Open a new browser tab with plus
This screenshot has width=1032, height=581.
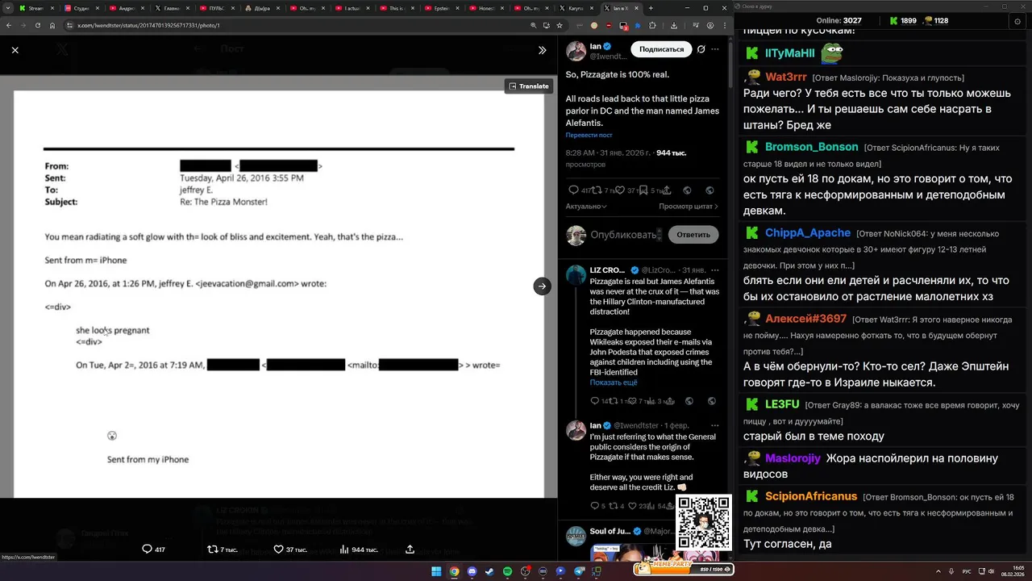(651, 8)
